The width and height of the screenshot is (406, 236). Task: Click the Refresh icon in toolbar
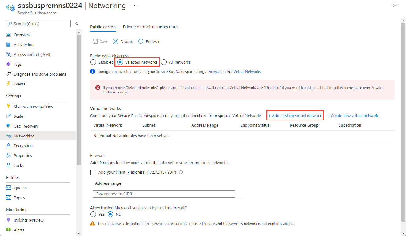click(x=141, y=41)
